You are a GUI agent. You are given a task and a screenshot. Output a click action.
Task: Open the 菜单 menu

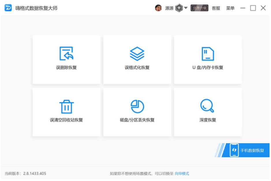230,8
